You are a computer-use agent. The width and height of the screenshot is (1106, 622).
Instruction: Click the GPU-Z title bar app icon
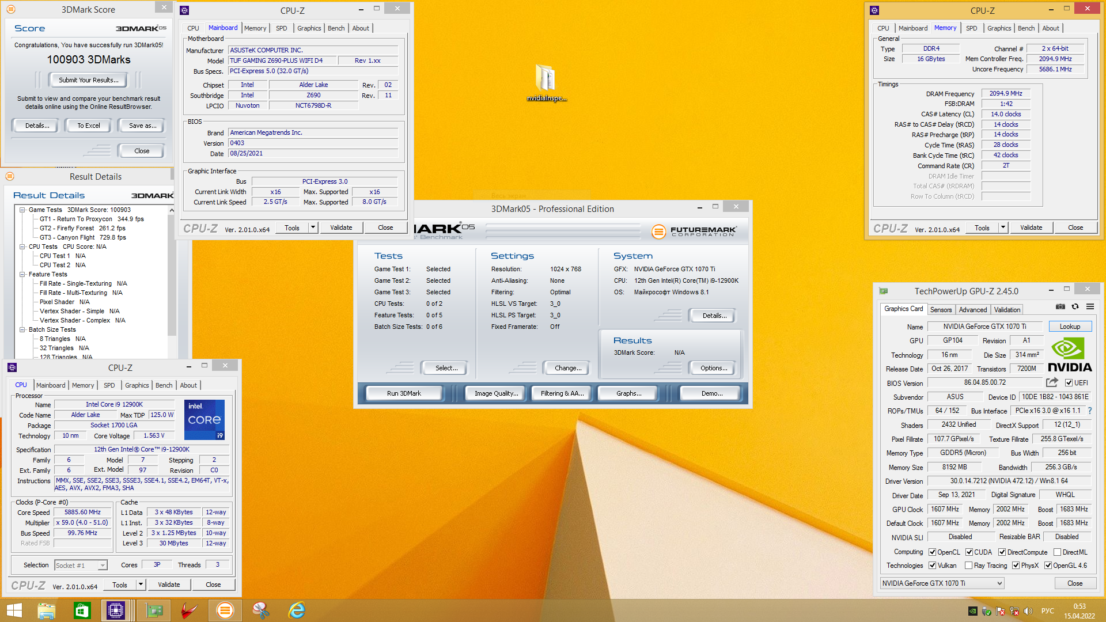pos(884,291)
